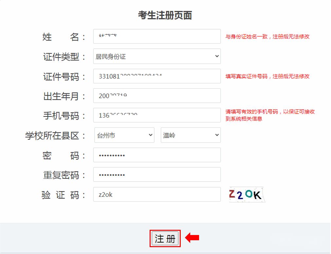Click the 出生年月 label
331x254 pixels.
pos(64,97)
